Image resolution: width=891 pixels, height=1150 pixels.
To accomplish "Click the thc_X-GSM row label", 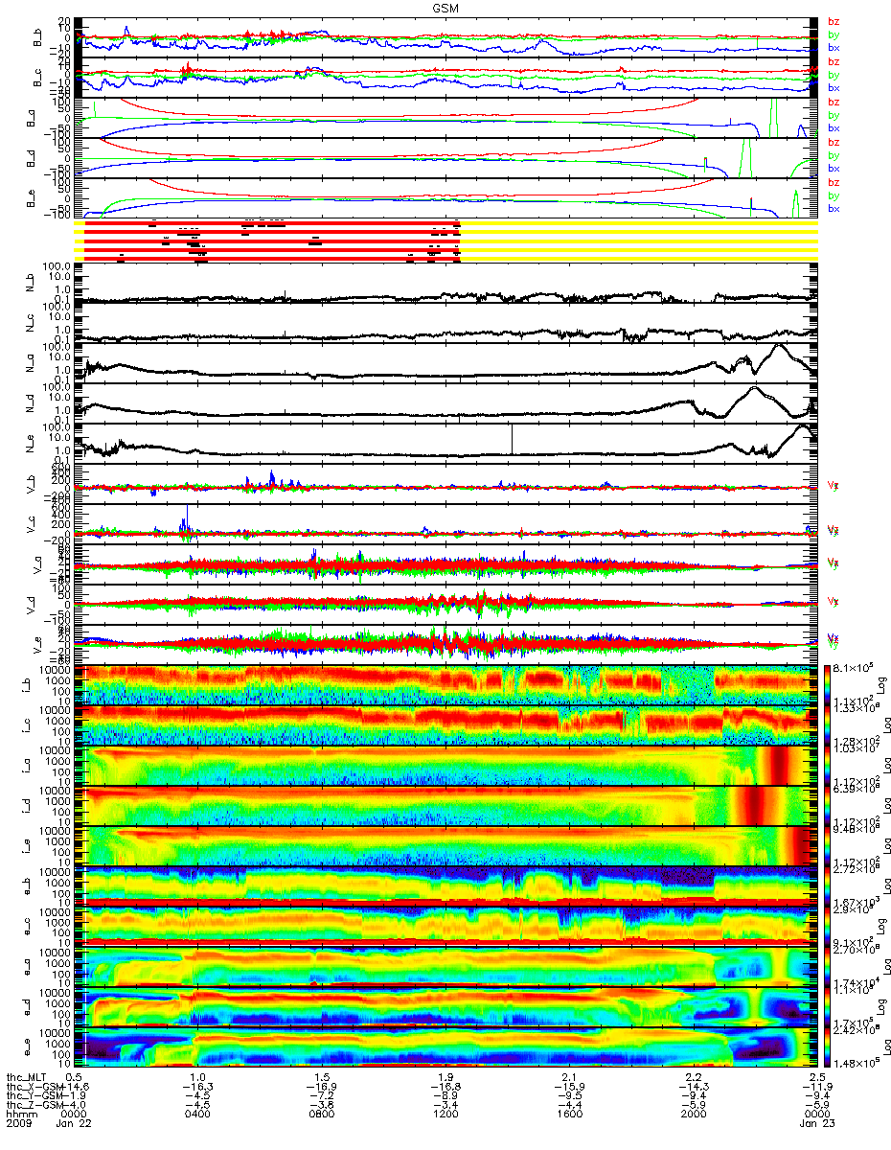I will [34, 1087].
